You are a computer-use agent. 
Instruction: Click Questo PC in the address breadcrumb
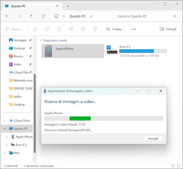(x=78, y=16)
